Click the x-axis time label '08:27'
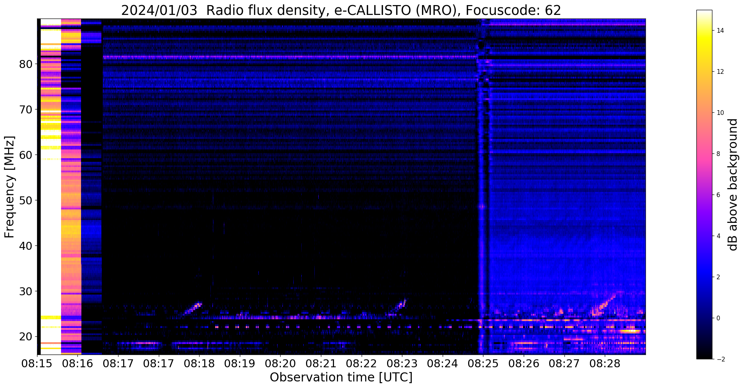Image resolution: width=744 pixels, height=388 pixels. (564, 364)
